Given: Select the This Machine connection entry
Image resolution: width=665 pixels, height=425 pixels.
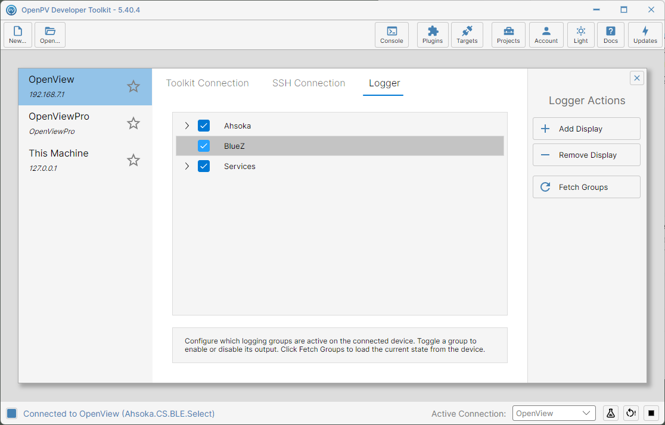Looking at the screenshot, I should [85, 161].
